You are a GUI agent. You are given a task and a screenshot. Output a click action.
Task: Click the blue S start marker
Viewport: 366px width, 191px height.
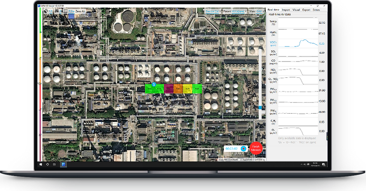(x=154, y=84)
